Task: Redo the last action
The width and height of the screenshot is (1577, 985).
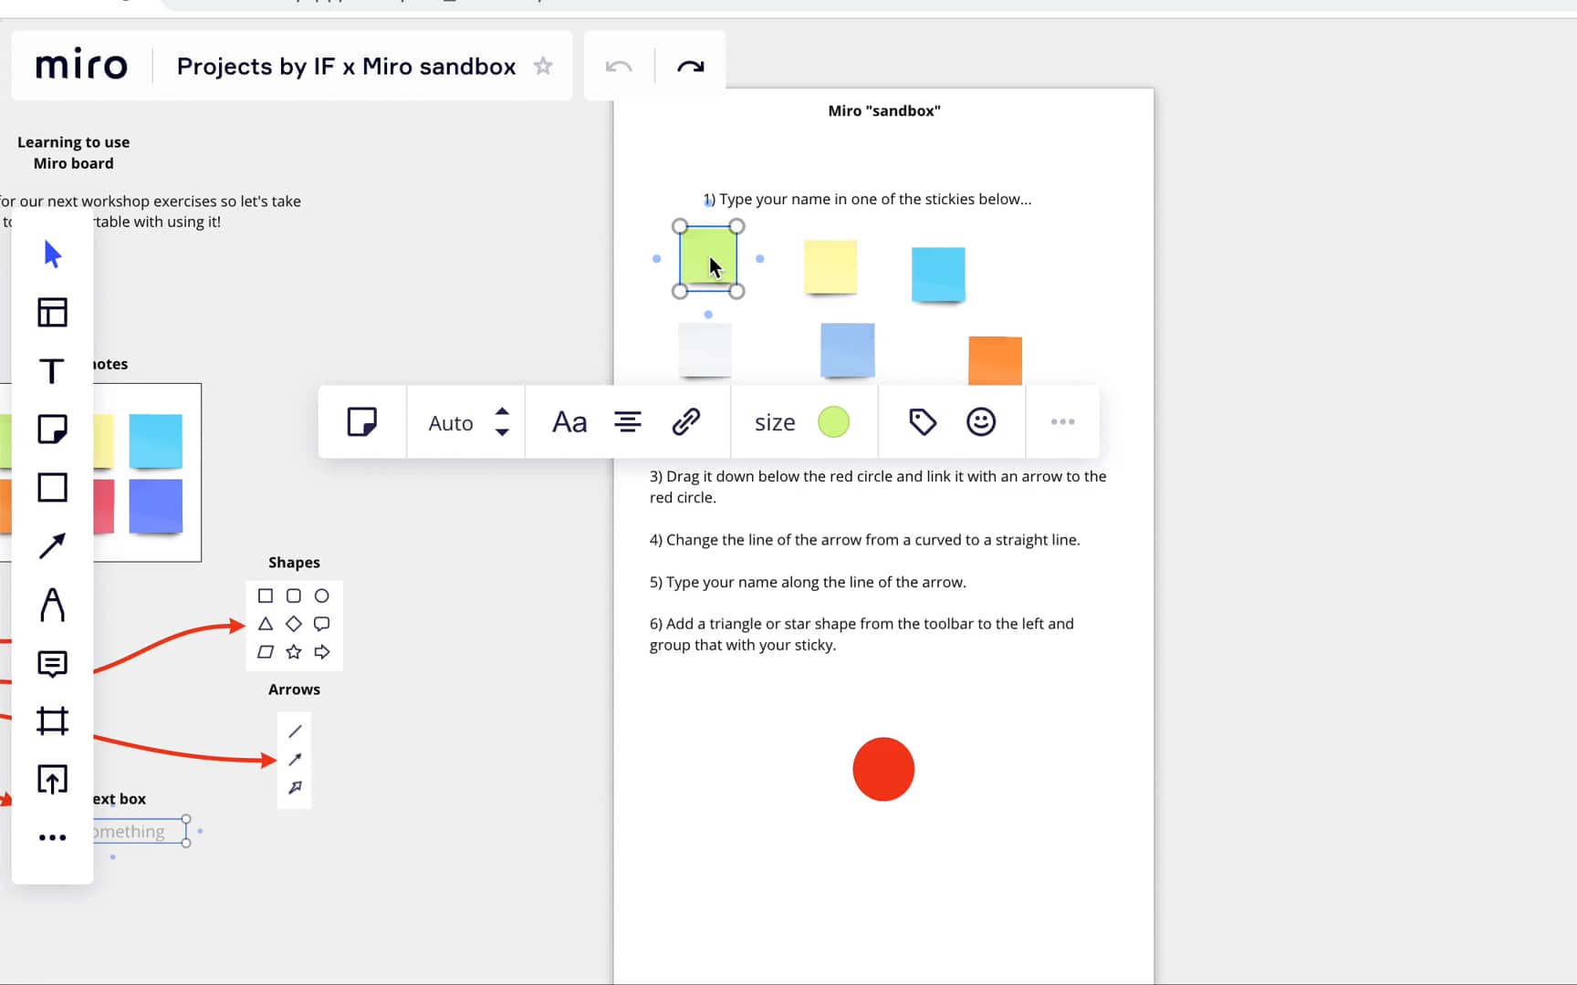Action: [691, 66]
